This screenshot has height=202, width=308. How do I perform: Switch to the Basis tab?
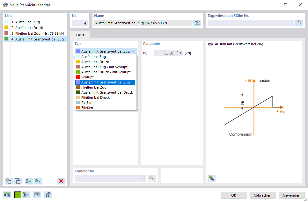(x=80, y=35)
